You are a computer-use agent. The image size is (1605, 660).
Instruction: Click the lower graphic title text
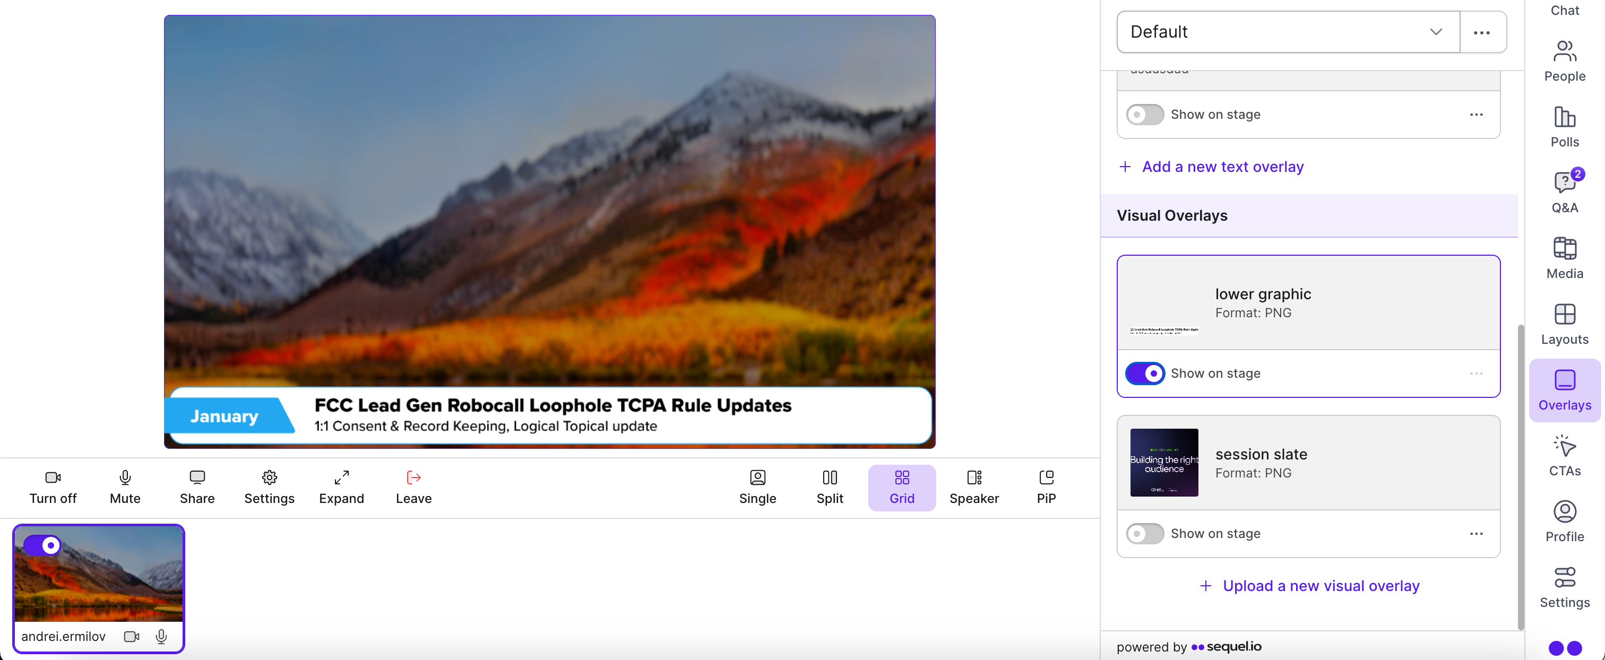[1263, 294]
